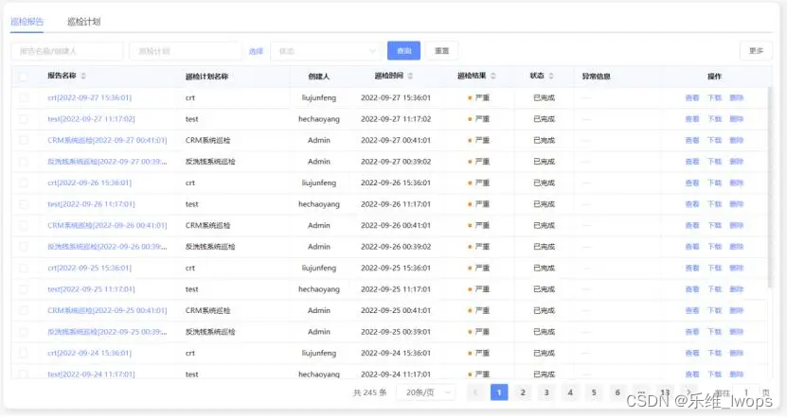Sort by 巡检时间 column sort icon
Viewport: 787px width, 418px height.
click(410, 77)
